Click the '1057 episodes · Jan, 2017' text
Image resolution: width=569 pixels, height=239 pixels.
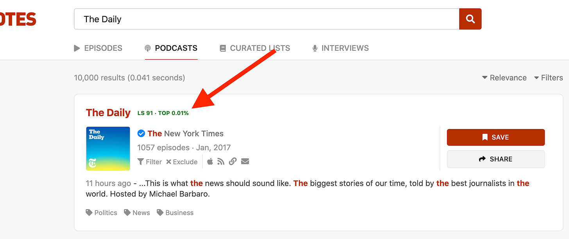tap(184, 148)
